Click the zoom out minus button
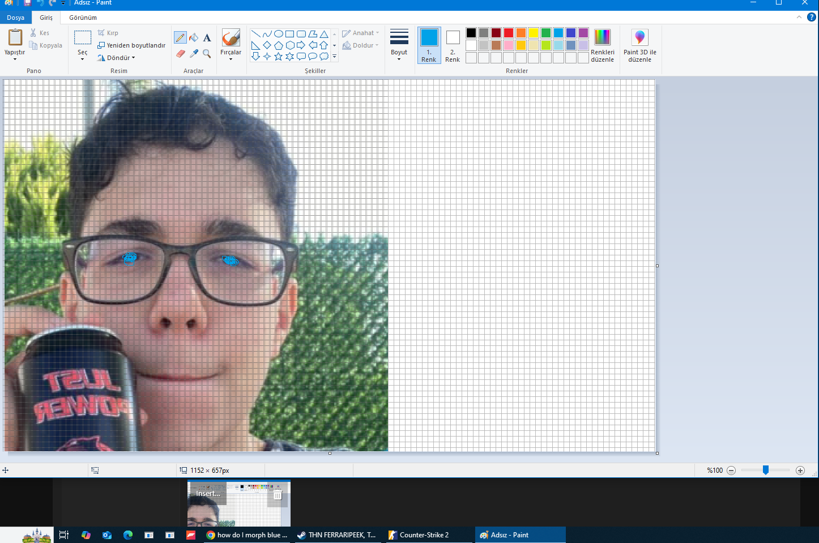The width and height of the screenshot is (819, 543). coord(731,471)
